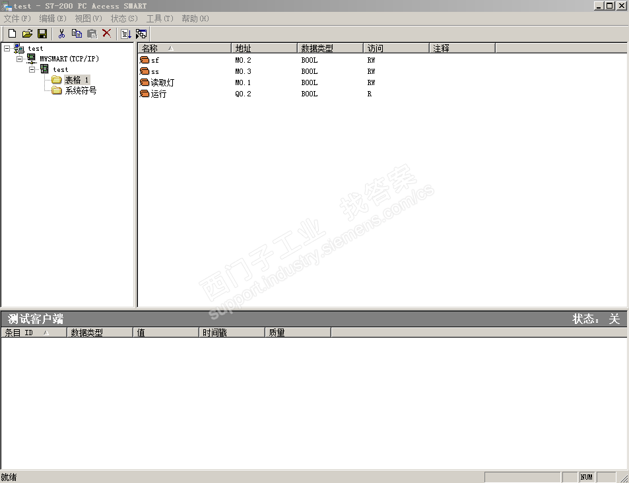Click the 值 column header
The height and width of the screenshot is (483, 629).
click(x=166, y=333)
